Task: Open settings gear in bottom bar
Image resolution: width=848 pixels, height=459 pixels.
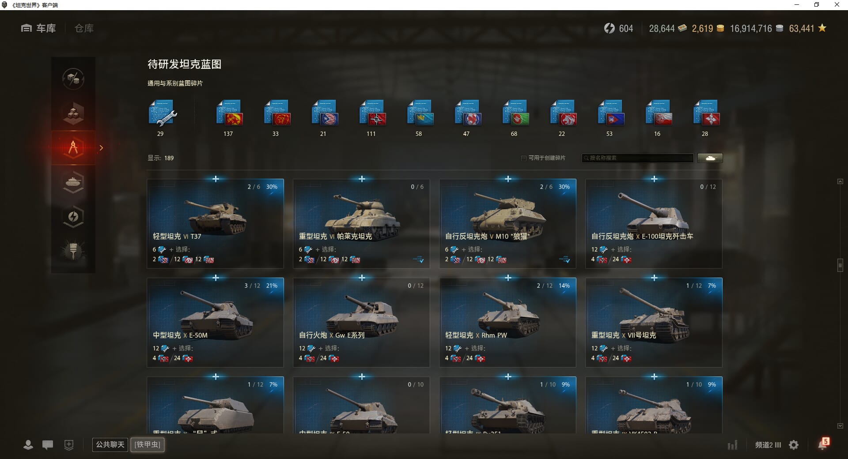Action: pos(794,445)
